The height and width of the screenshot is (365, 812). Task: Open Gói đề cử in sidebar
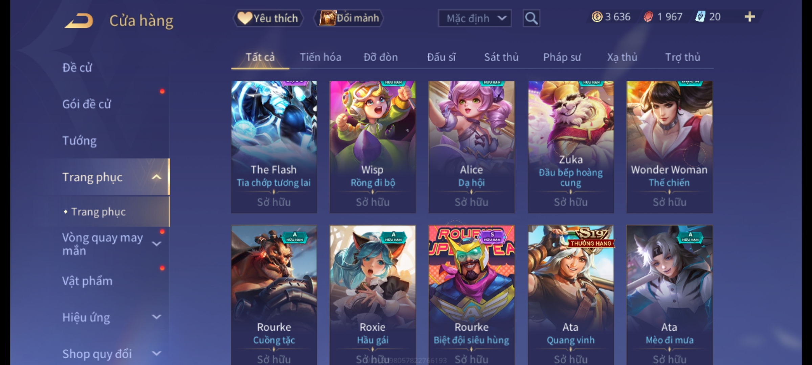(x=87, y=104)
